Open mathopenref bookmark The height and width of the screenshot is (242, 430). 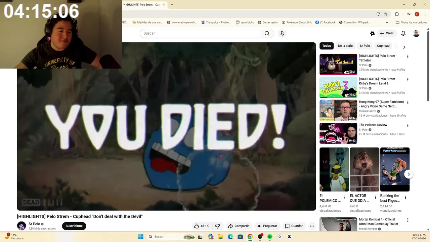point(182,23)
